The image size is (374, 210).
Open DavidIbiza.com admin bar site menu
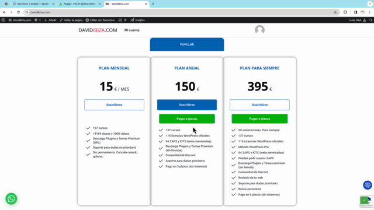(20, 20)
